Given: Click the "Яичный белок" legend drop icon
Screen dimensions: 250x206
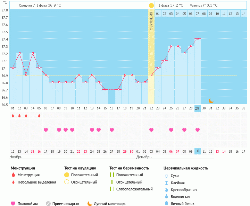Looking at the screenshot, I should 166,204.
